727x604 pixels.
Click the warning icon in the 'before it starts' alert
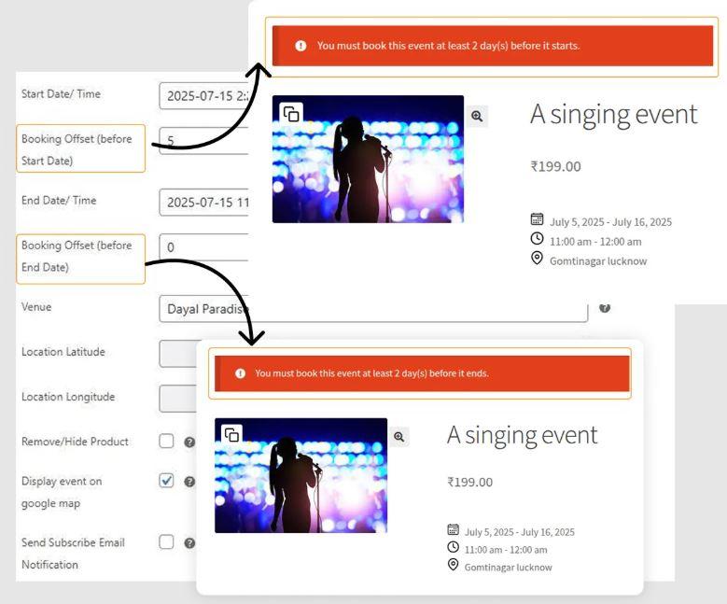(300, 47)
